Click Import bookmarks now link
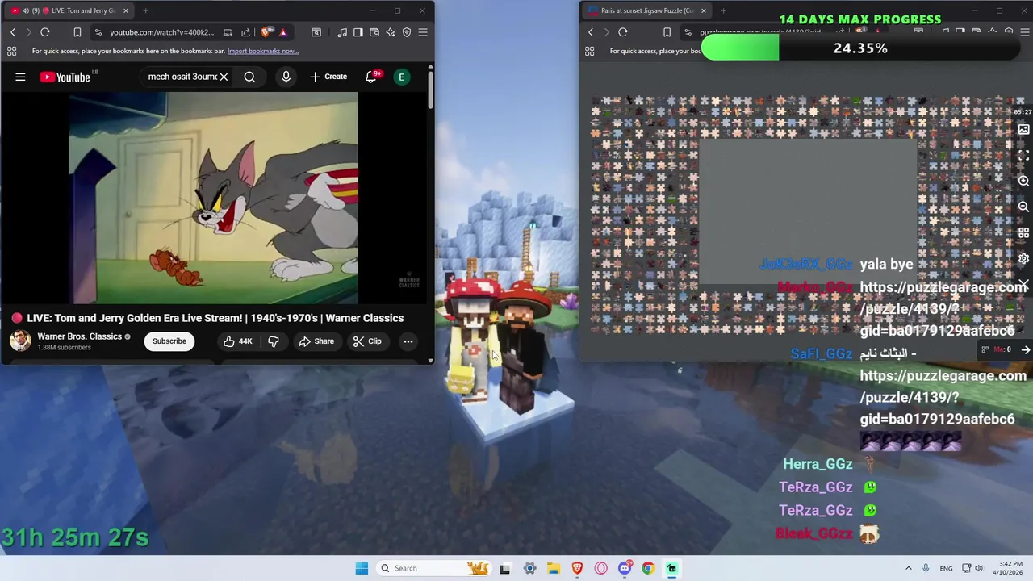Image resolution: width=1033 pixels, height=581 pixels. 263,51
